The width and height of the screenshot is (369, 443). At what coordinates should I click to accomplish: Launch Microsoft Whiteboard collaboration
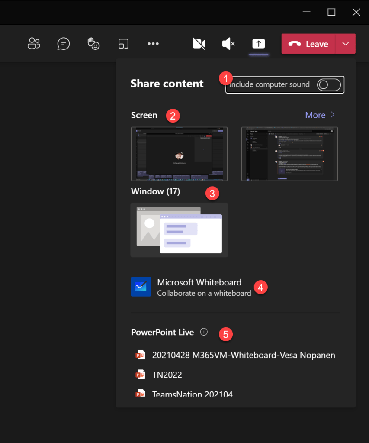coord(199,287)
